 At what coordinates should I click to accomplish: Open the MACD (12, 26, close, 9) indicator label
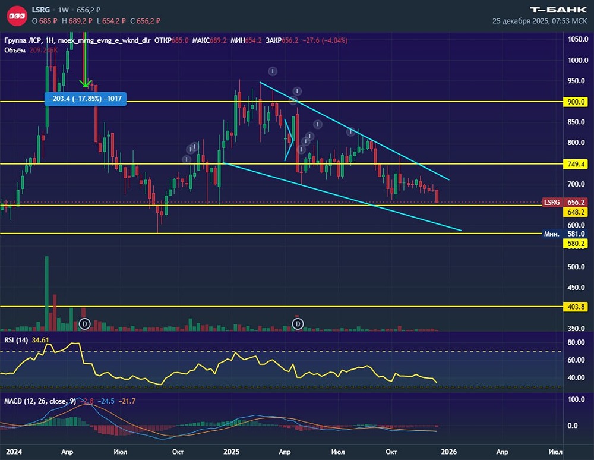pyautogui.click(x=40, y=401)
